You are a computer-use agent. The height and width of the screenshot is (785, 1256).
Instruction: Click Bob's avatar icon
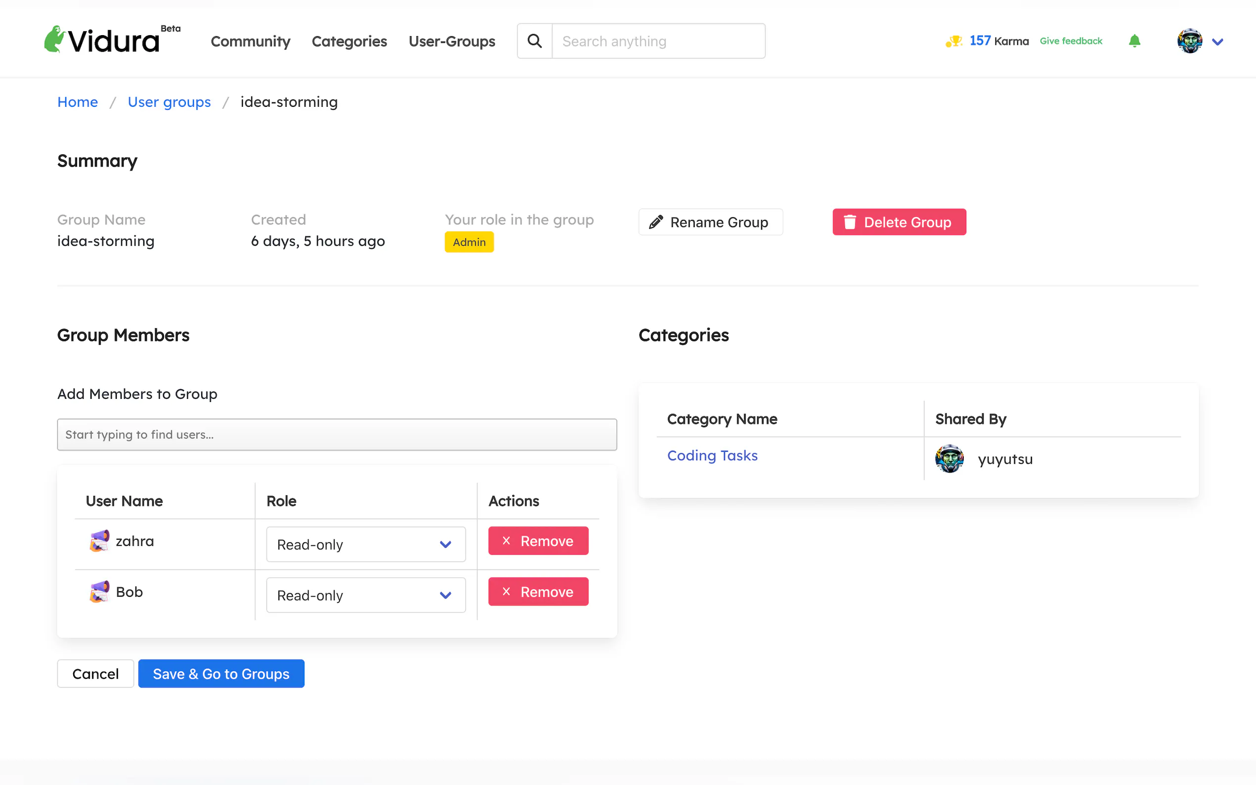[99, 592]
